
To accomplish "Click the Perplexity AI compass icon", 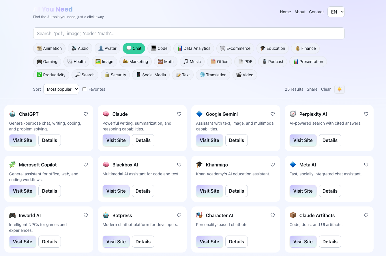I will point(293,114).
